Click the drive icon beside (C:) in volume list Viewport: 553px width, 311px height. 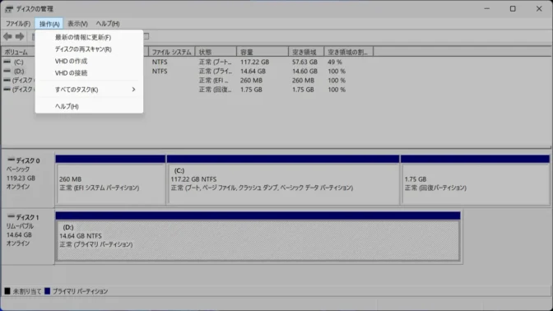pos(7,62)
